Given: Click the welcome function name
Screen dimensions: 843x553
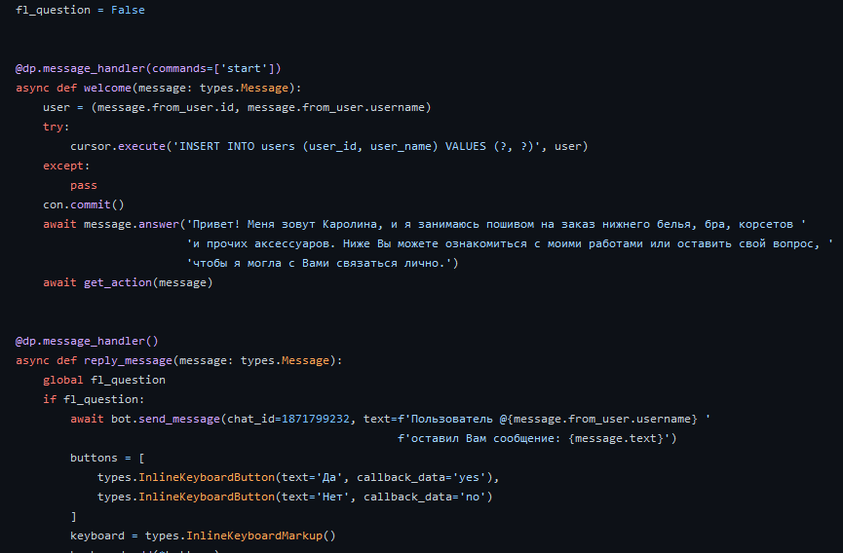Looking at the screenshot, I should click(107, 88).
